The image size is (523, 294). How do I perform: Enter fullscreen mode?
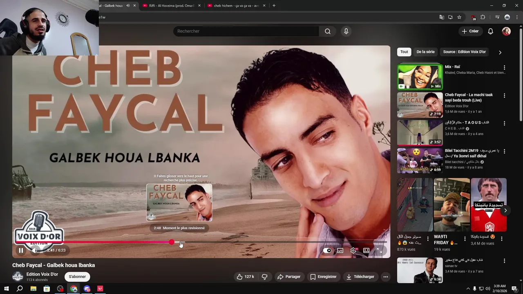pos(380,250)
